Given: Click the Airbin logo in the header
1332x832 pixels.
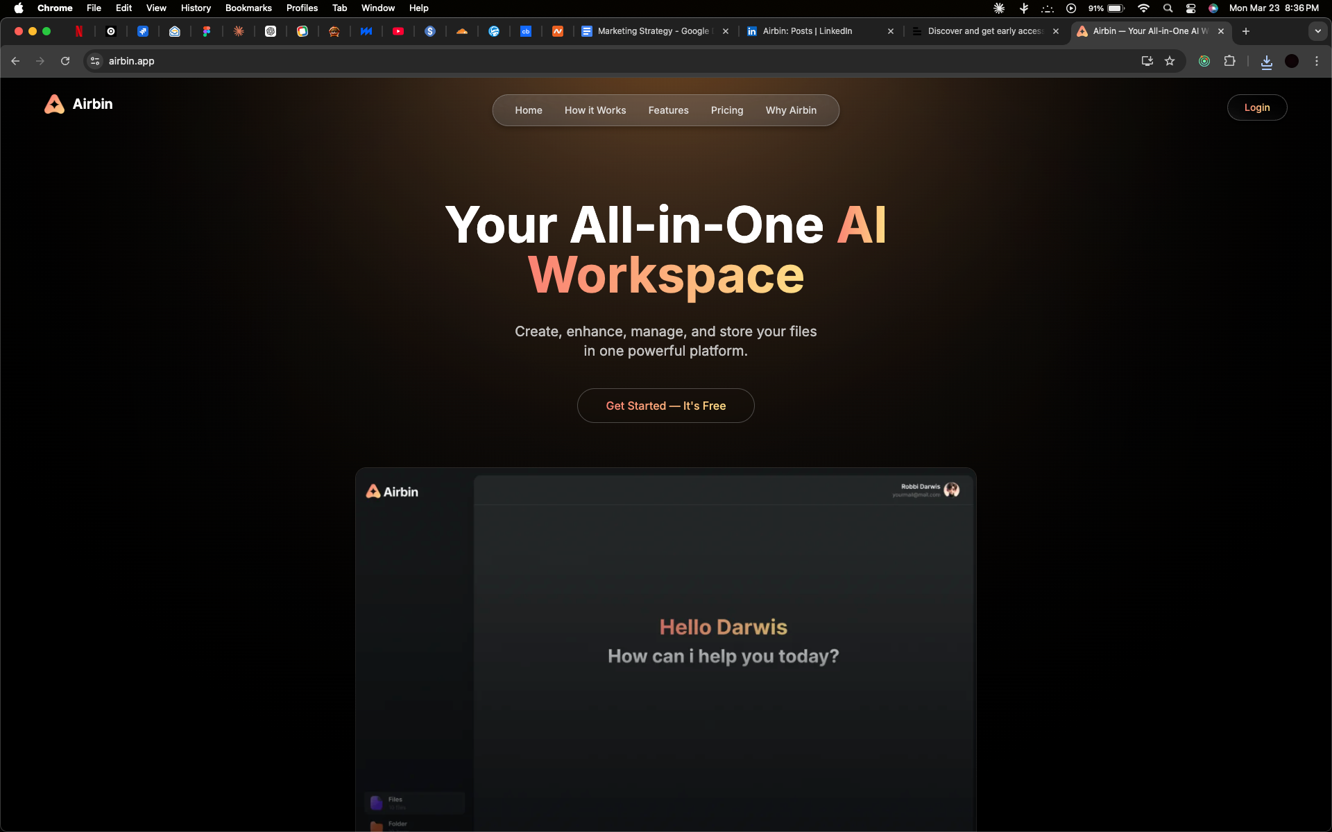Looking at the screenshot, I should click(78, 104).
